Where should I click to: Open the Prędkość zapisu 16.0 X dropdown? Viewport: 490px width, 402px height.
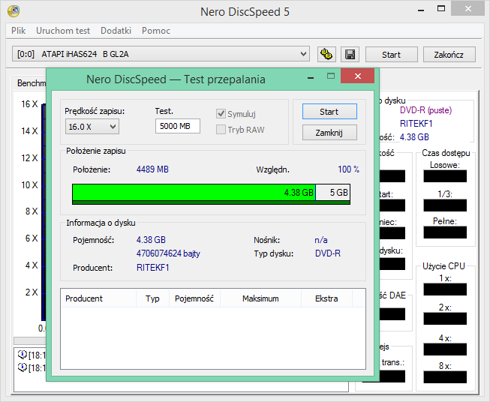[92, 127]
